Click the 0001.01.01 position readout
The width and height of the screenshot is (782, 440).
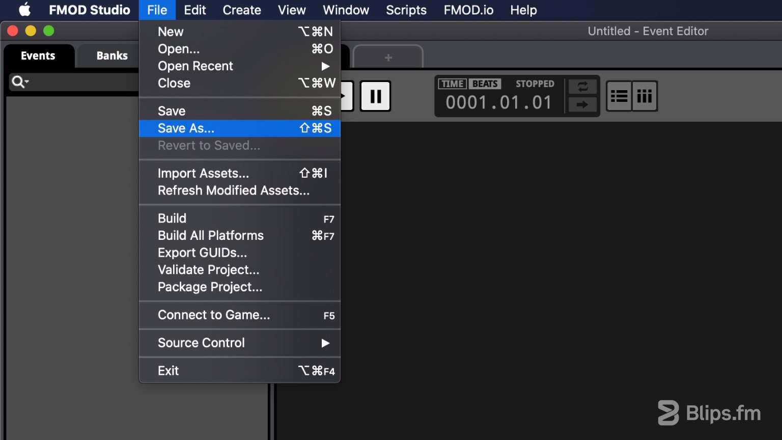coord(499,103)
